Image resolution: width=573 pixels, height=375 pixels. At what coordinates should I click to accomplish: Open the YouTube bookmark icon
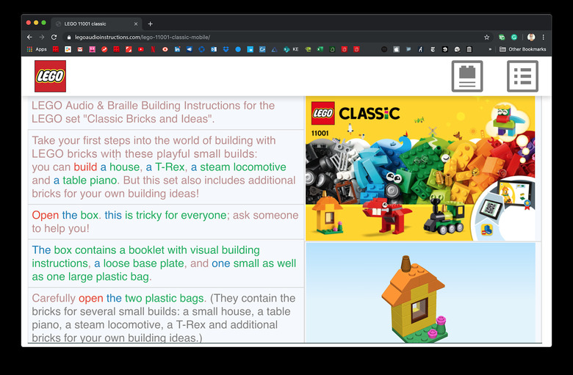click(141, 49)
